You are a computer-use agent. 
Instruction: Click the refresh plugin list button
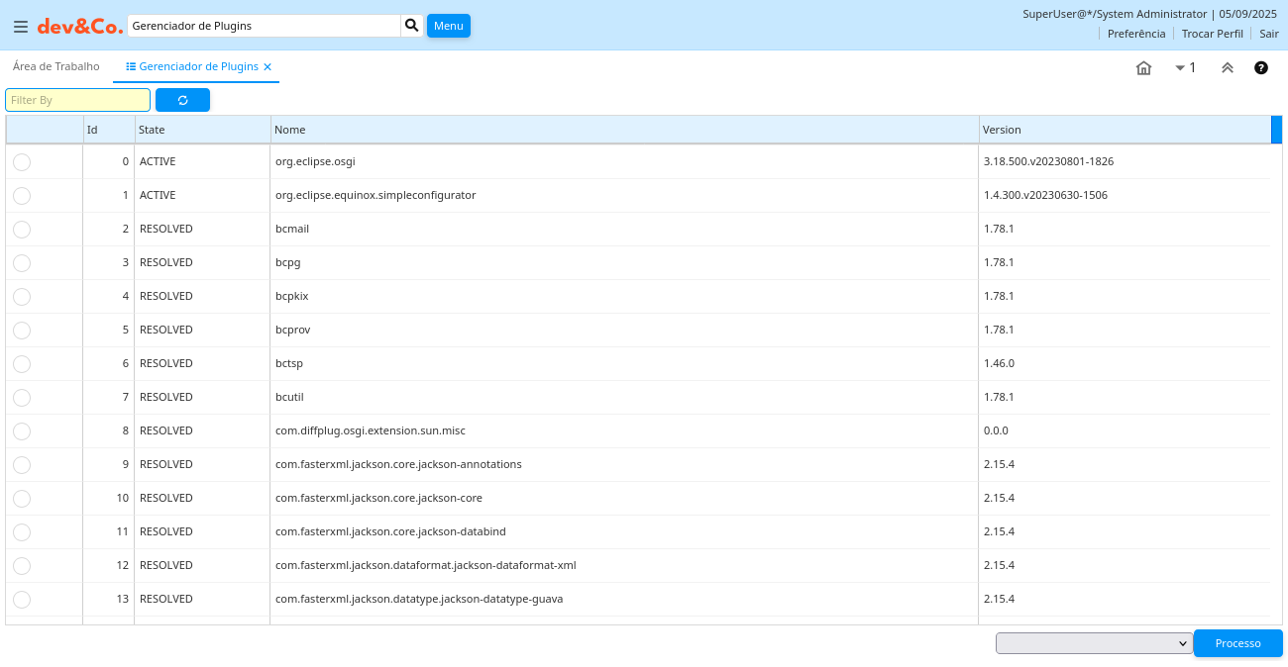tap(182, 100)
